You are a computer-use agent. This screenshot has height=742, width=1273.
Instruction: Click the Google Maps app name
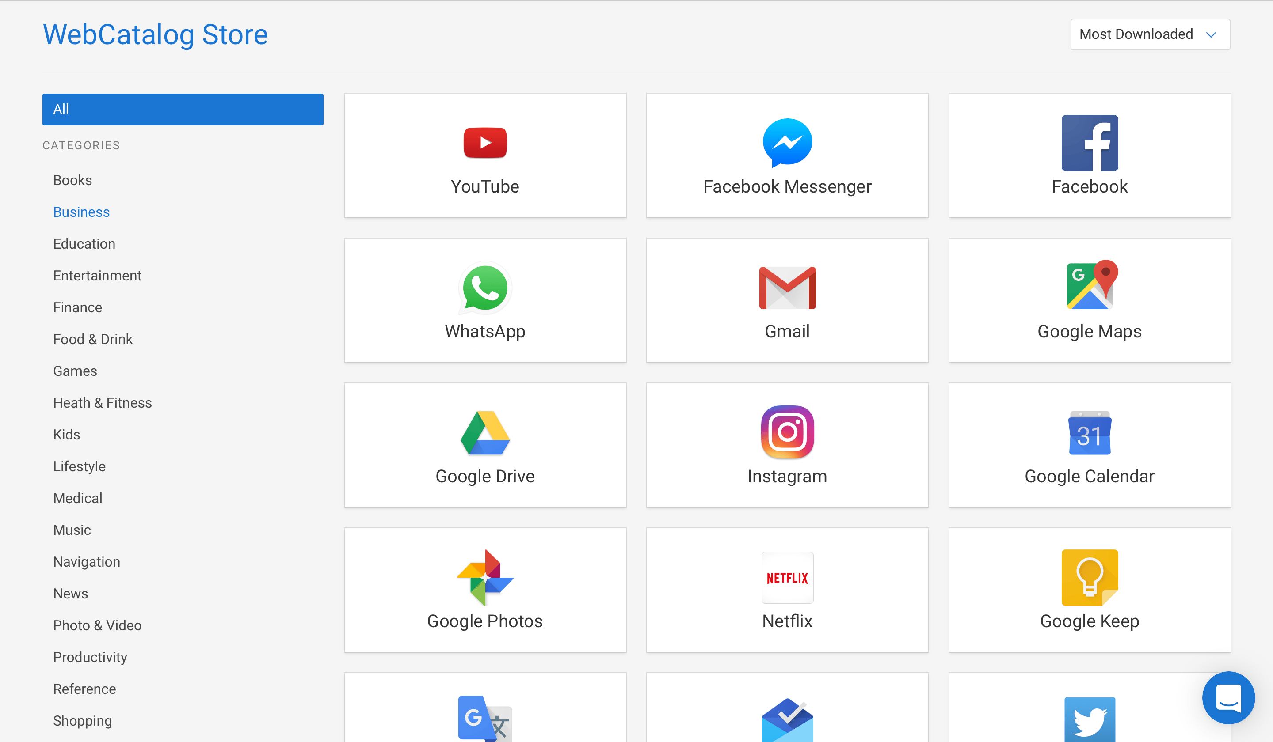point(1090,332)
